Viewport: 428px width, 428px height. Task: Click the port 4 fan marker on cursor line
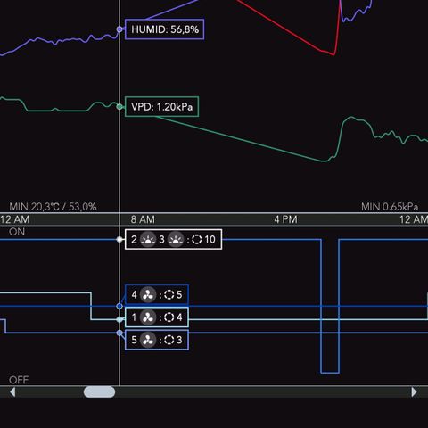tap(119, 306)
